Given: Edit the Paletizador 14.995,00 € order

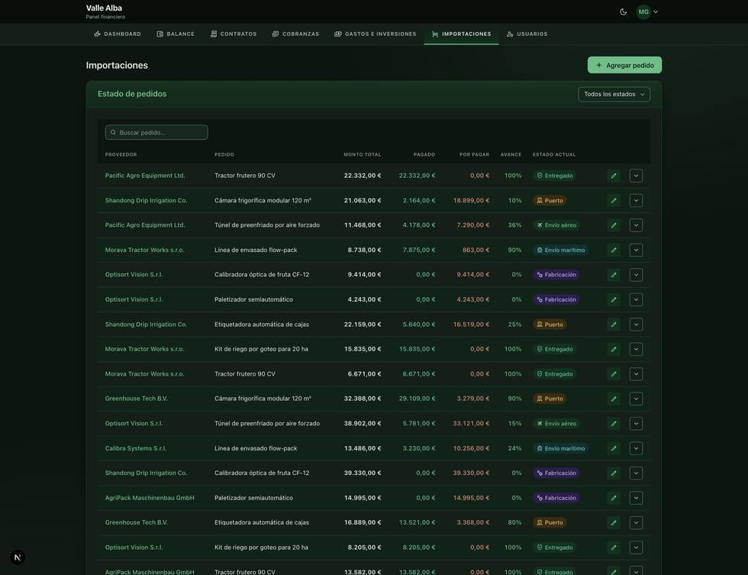Looking at the screenshot, I should [614, 498].
